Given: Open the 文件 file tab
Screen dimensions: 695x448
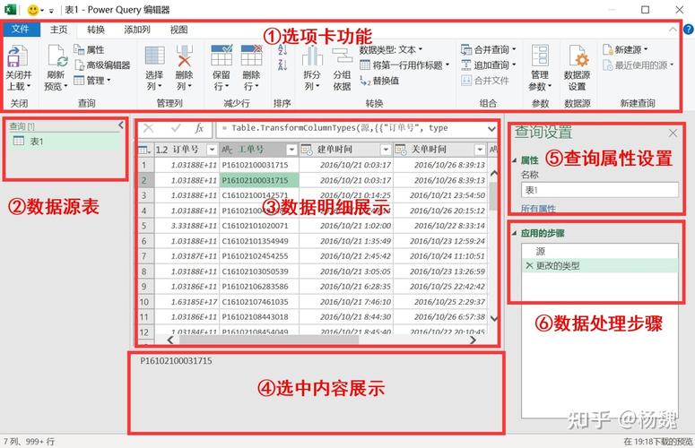Looking at the screenshot, I should pos(21,30).
